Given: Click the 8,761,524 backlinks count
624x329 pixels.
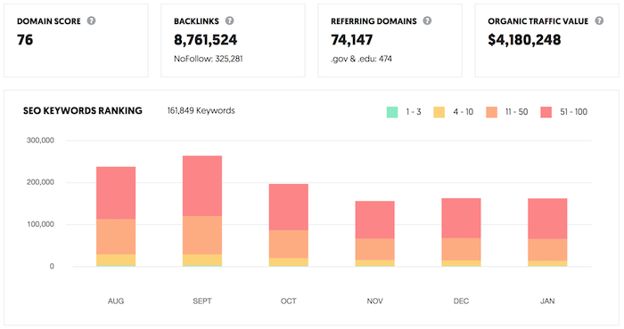Looking at the screenshot, I should [205, 40].
